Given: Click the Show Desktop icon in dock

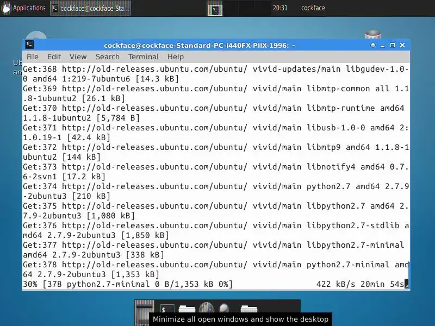Looking at the screenshot, I should coord(145,313).
